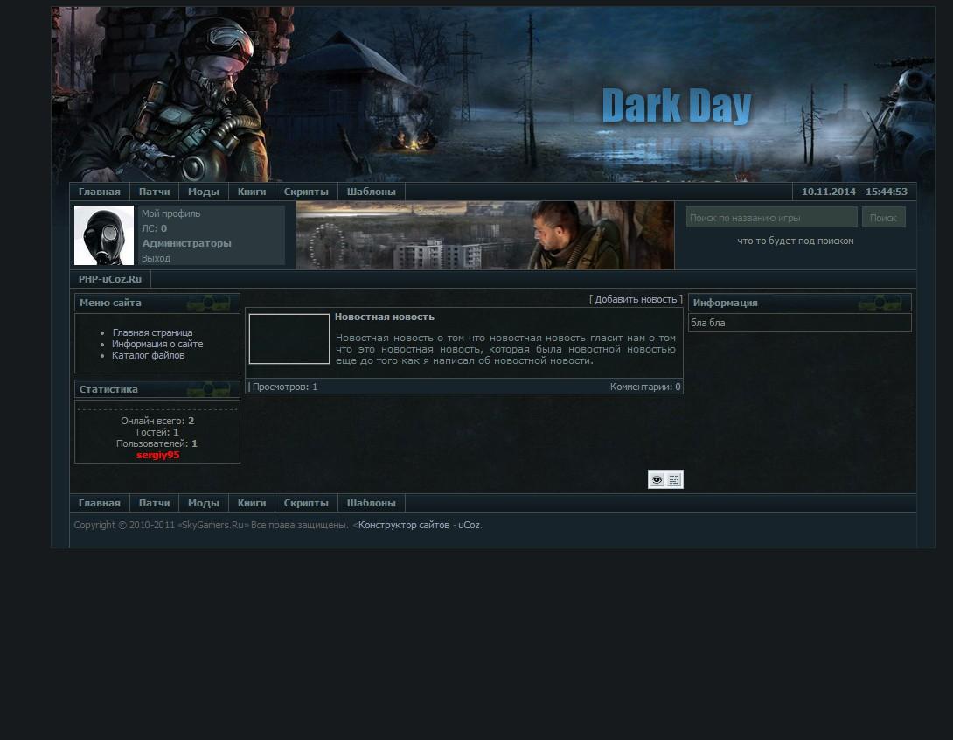This screenshot has height=740, width=953.
Task: Open Моды in the top navigation bar
Action: point(203,192)
